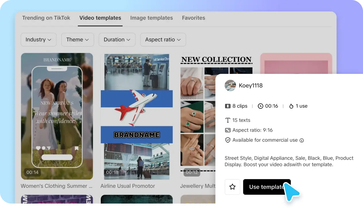This screenshot has width=363, height=209.
Task: Select the Women's Clothing Summer template thumbnail
Action: point(57,116)
